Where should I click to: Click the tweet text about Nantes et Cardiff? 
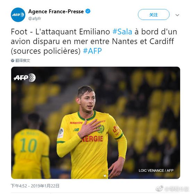(x=94, y=41)
